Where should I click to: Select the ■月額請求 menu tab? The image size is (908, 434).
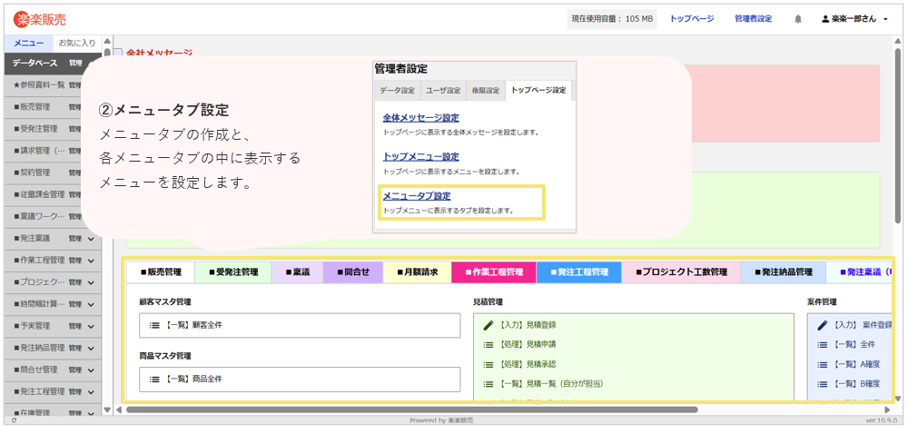coord(417,272)
